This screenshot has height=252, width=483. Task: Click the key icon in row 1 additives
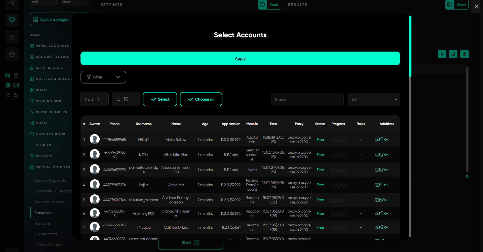tap(386, 140)
